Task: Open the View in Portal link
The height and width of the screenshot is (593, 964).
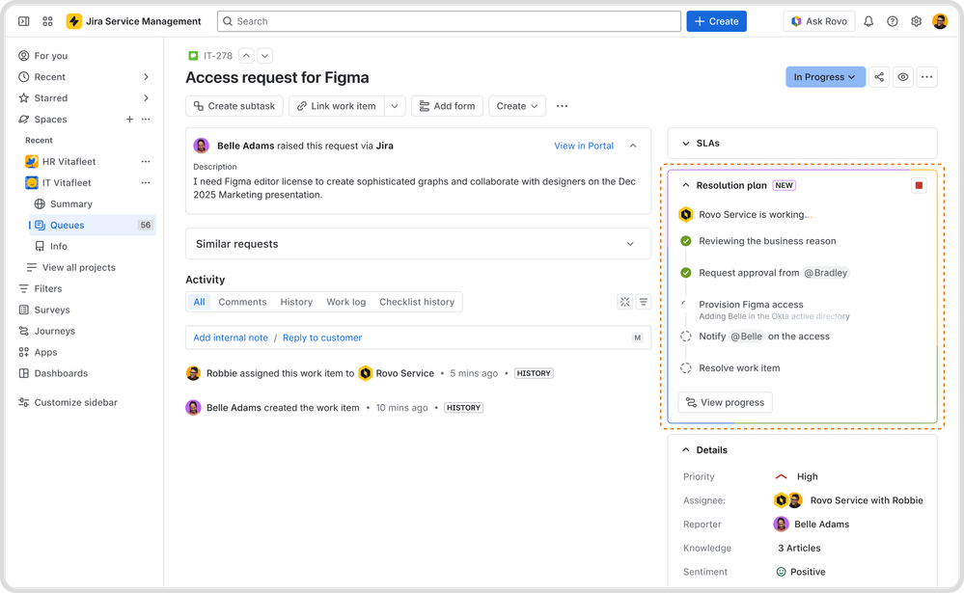Action: tap(584, 146)
